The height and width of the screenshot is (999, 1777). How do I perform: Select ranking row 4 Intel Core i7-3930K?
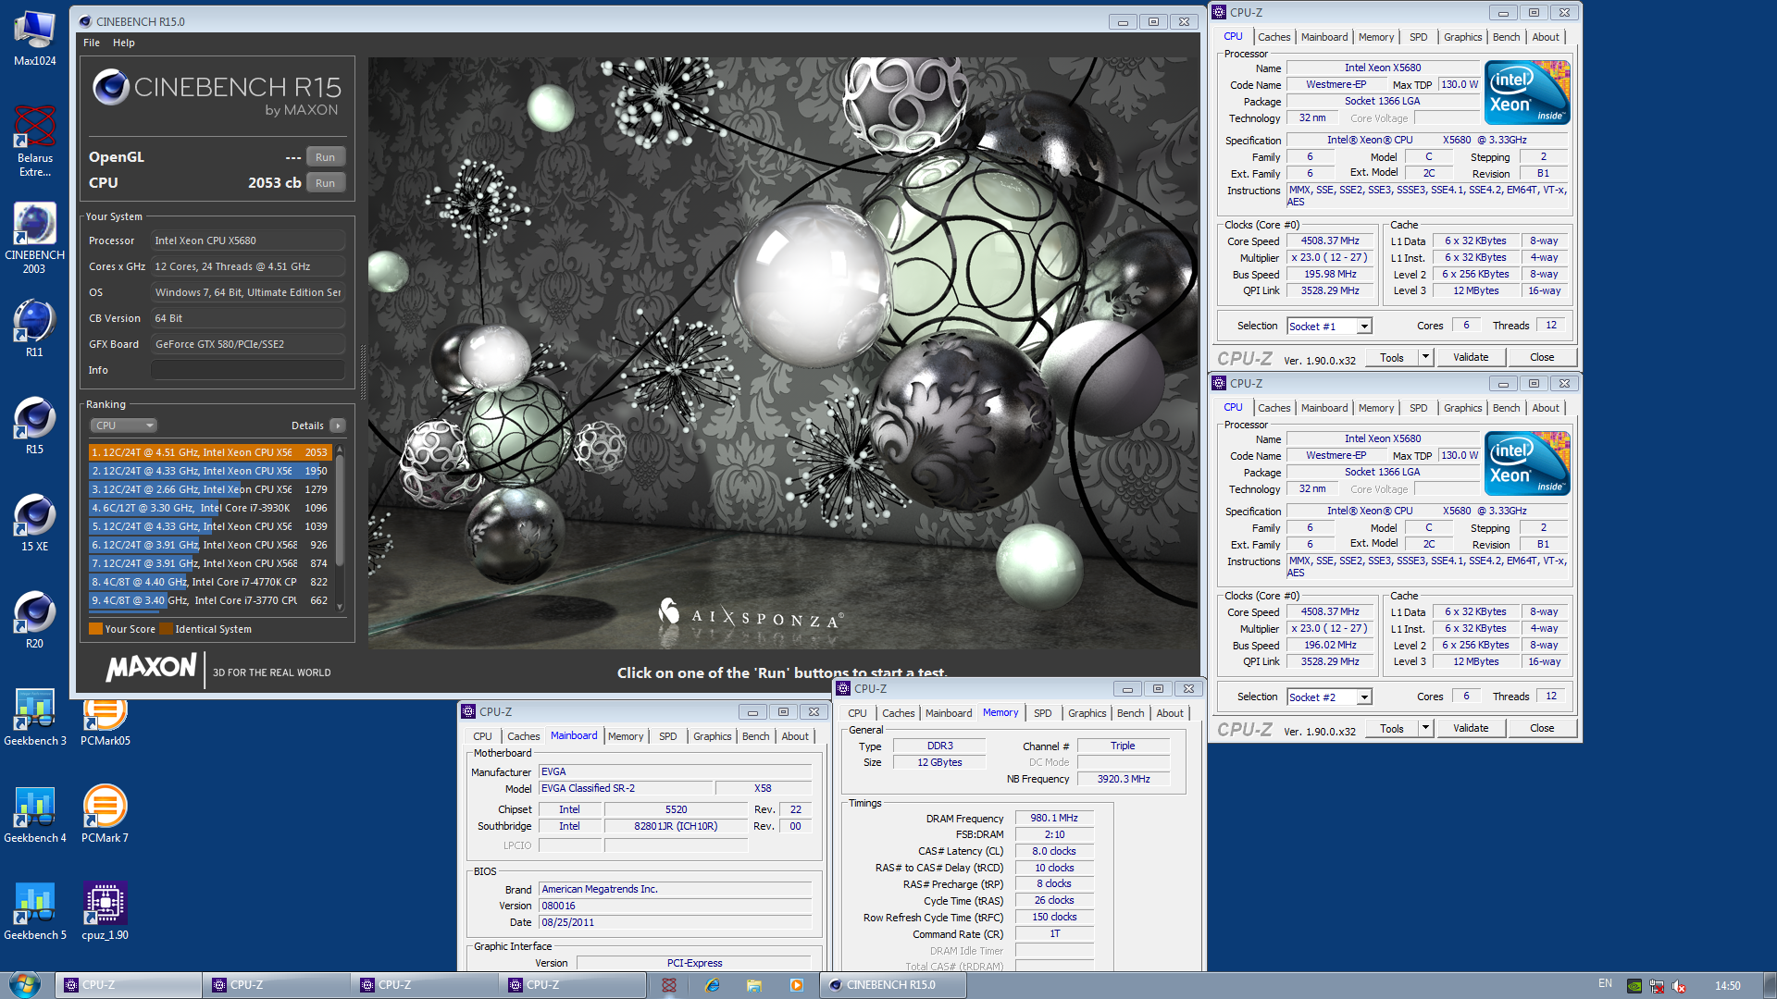click(210, 508)
